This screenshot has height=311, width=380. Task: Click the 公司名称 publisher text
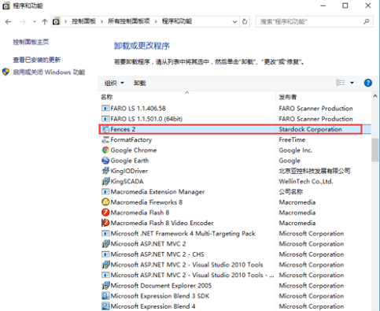[x=291, y=191]
